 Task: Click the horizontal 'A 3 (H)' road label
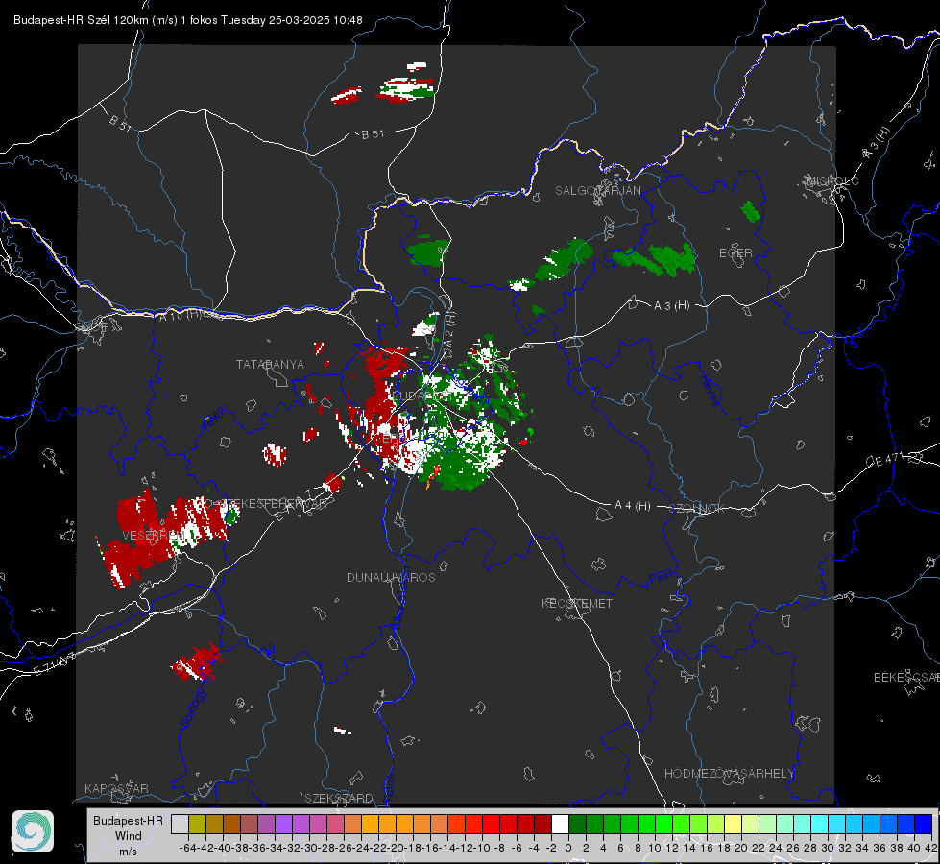pyautogui.click(x=671, y=306)
